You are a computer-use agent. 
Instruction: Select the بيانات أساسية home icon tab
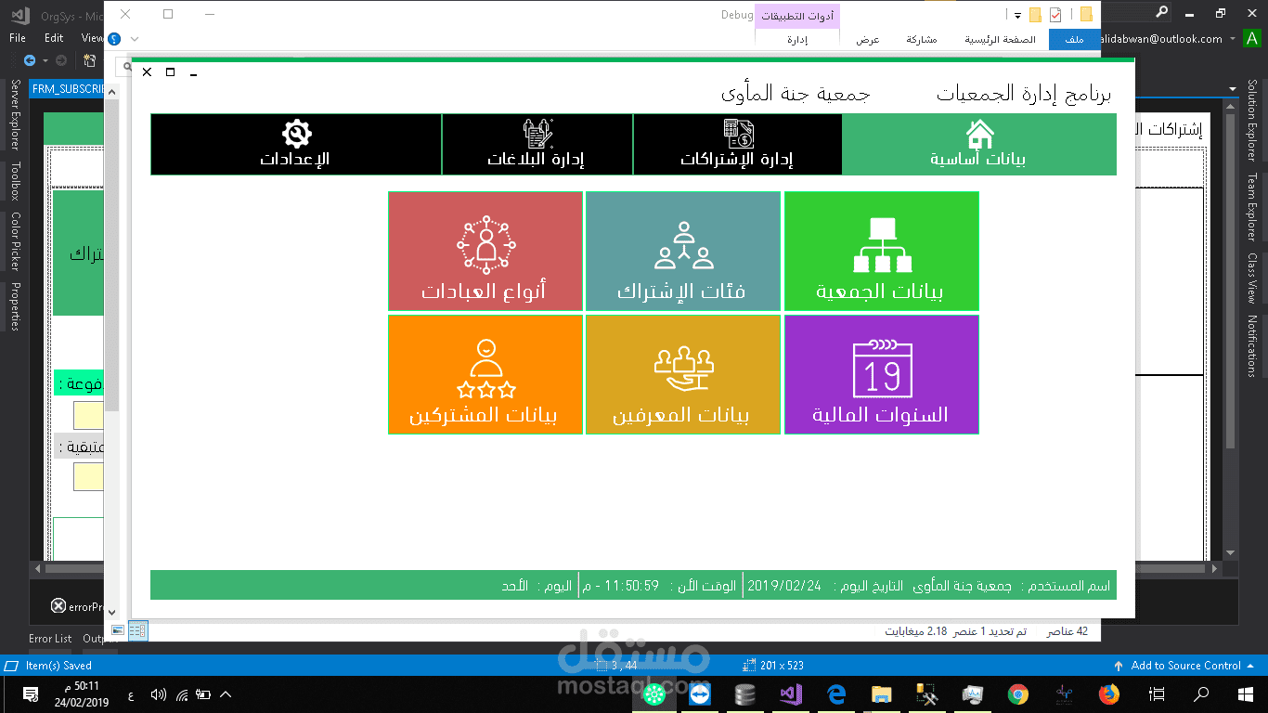pyautogui.click(x=978, y=144)
